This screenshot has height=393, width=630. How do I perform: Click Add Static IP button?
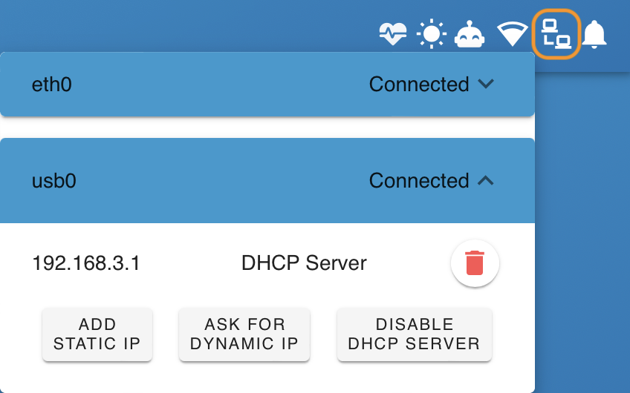click(97, 334)
